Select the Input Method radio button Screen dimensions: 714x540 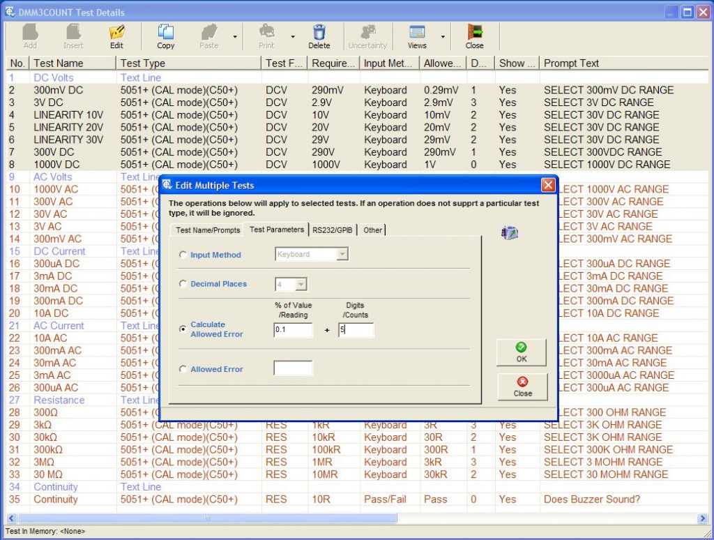click(183, 255)
